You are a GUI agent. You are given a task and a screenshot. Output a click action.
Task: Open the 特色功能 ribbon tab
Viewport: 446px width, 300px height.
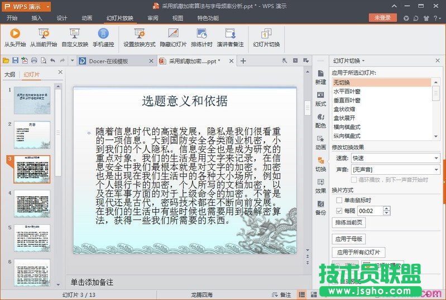coord(208,18)
